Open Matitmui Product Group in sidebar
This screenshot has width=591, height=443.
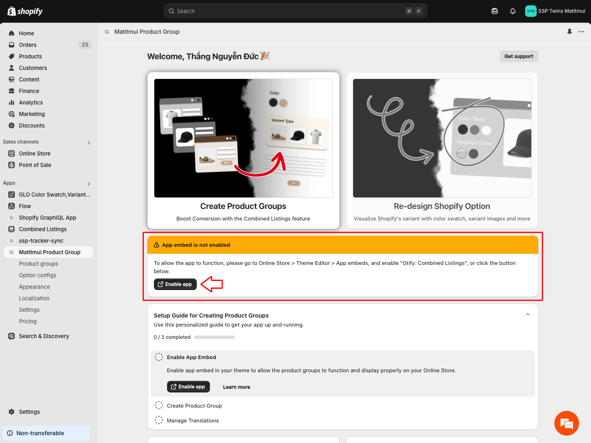49,252
